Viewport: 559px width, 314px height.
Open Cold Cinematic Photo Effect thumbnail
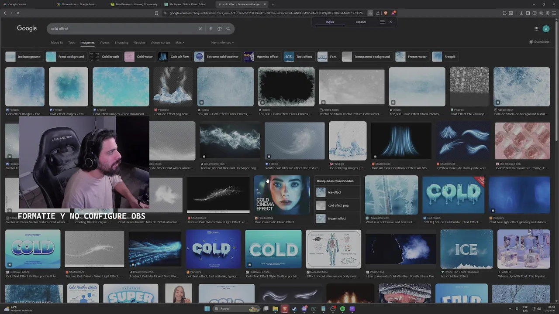click(282, 195)
